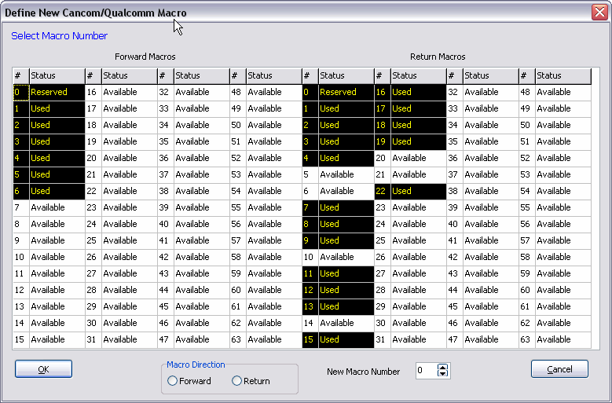Select the Used status of Return macro 15
Screen dimensions: 612x403
[x=344, y=339]
